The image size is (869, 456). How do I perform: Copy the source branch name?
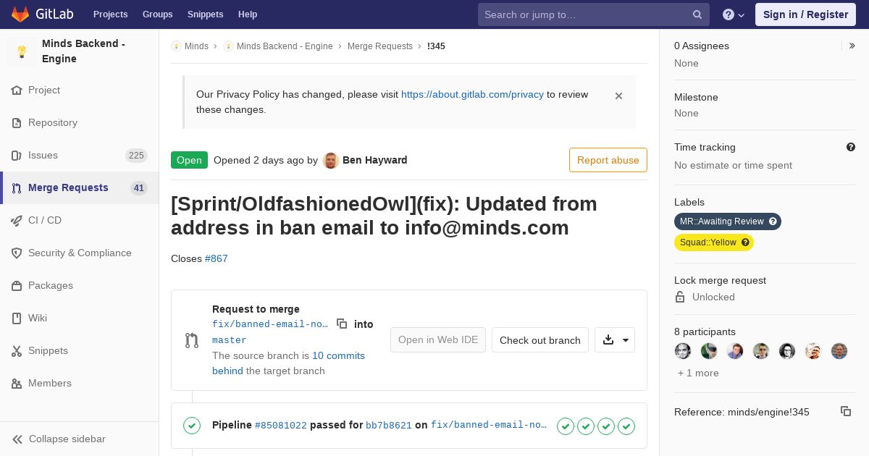pyautogui.click(x=342, y=324)
